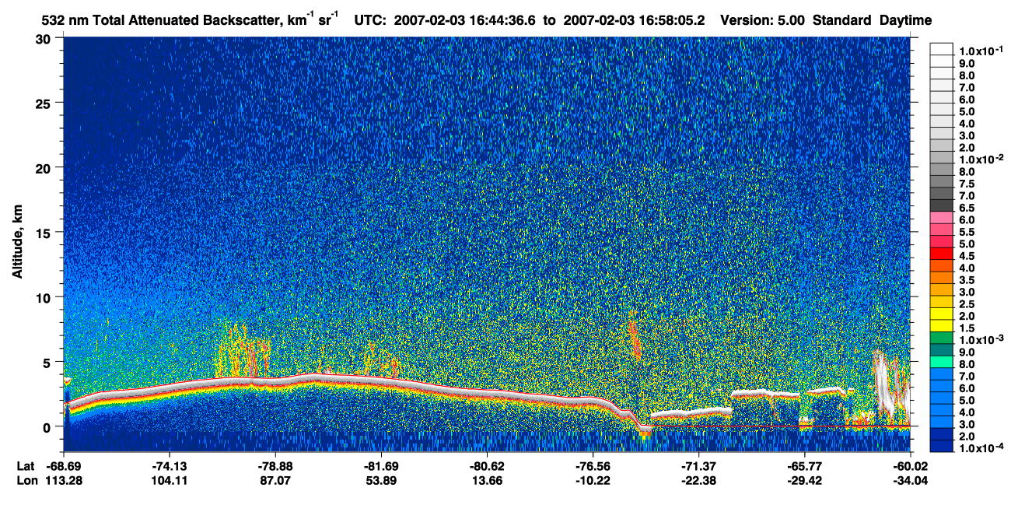This screenshot has width=1011, height=519.
Task: Select latitude value '-60.02'
Action: [x=911, y=465]
